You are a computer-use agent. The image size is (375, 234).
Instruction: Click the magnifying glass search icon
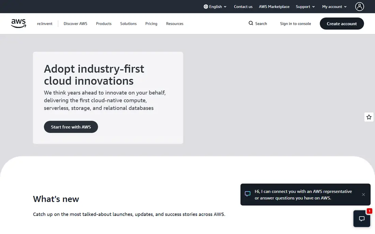click(251, 23)
